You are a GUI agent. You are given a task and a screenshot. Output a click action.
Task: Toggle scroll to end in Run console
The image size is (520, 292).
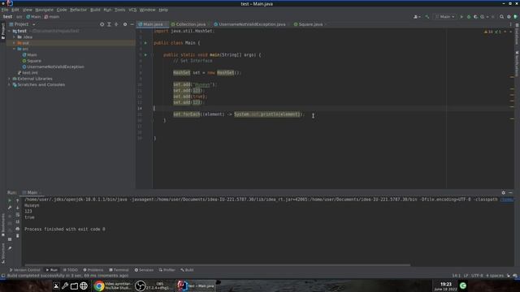click(18, 221)
